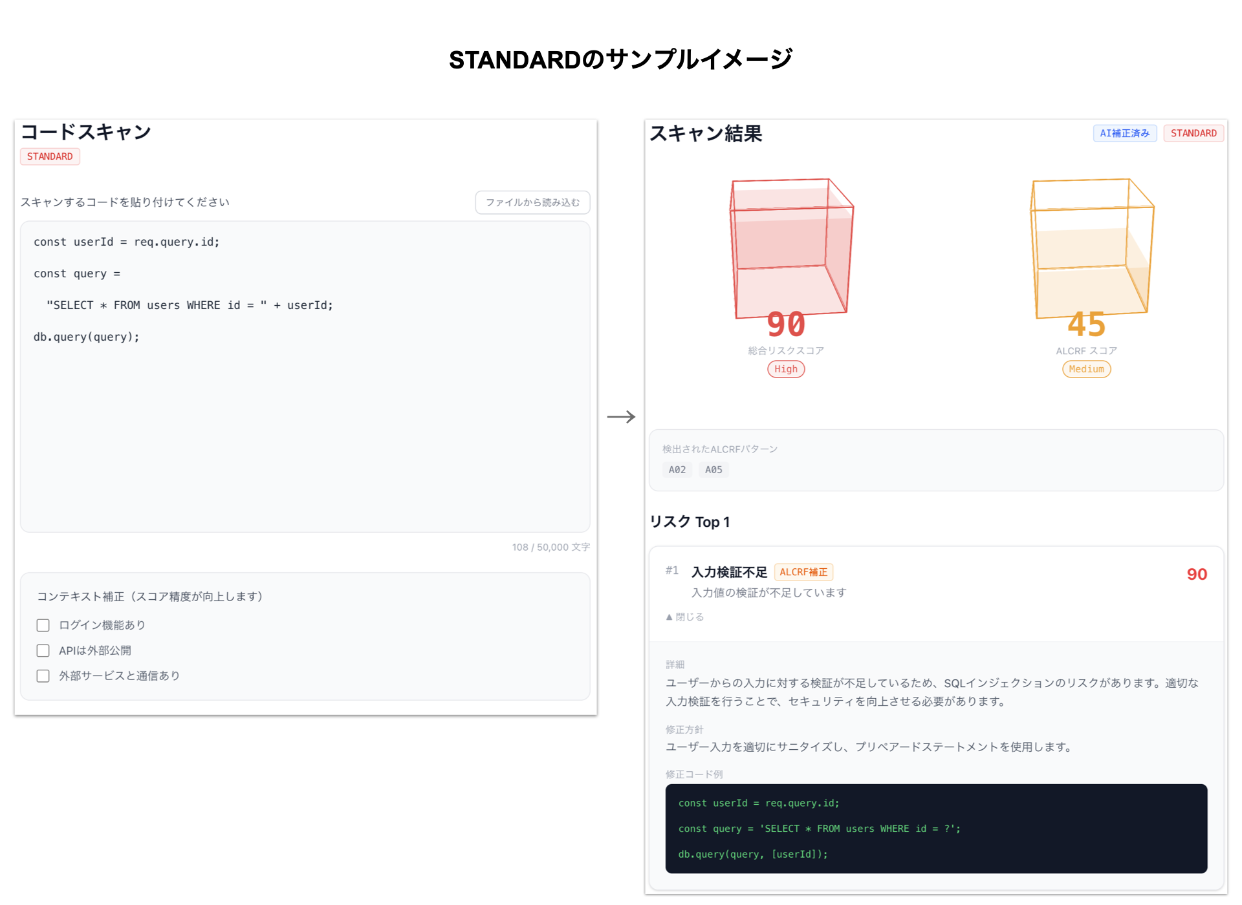Toggle 外部サービスと通信あり checkbox
Viewport: 1242px width, 905px height.
click(x=43, y=676)
